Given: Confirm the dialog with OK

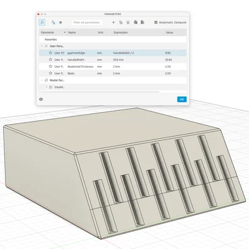Looking at the screenshot, I should tap(182, 99).
